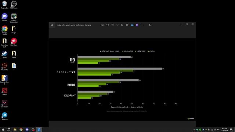Click the keyboard language indicator in tray
The height and width of the screenshot is (132, 235).
point(218,129)
